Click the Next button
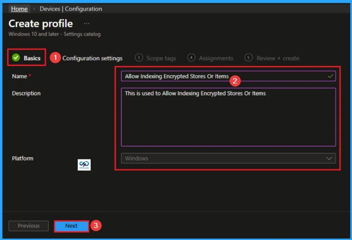Image resolution: width=352 pixels, height=240 pixels. [71, 226]
